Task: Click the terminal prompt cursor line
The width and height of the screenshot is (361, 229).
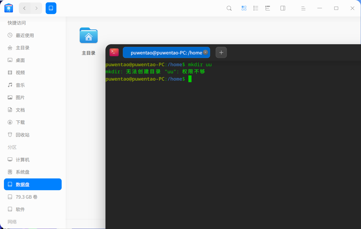Action: click(148, 79)
